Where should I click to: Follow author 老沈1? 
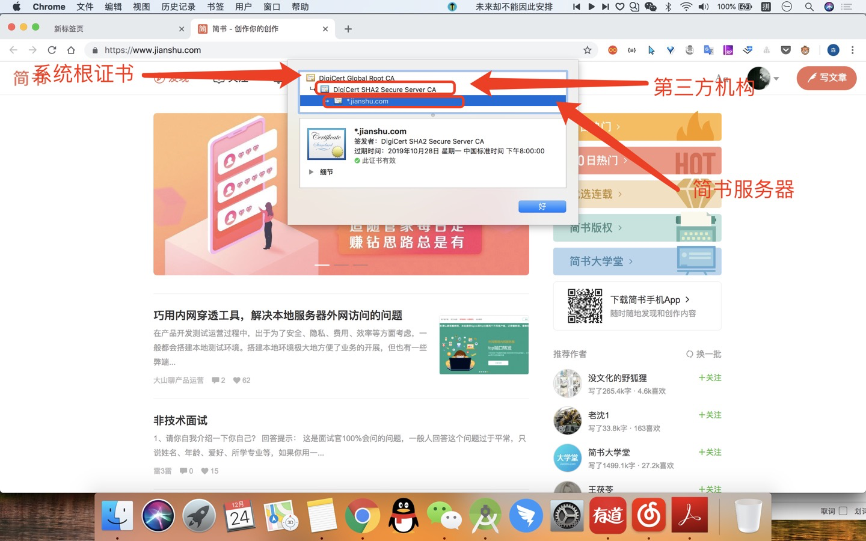(710, 415)
